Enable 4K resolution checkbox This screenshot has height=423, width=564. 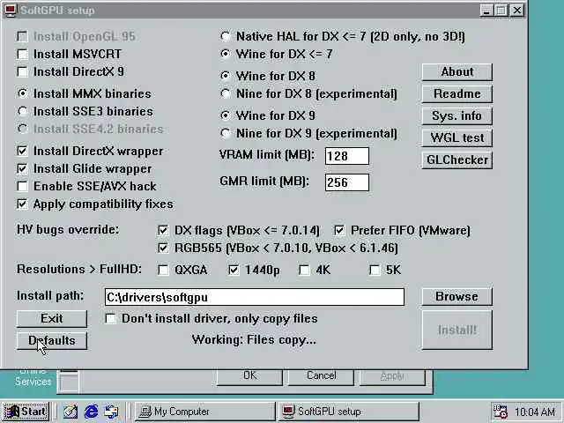tap(304, 270)
